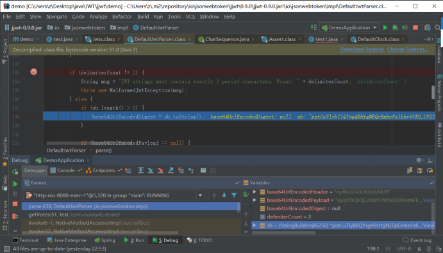Click the Step Into debugger icon
This screenshot has width=443, height=253.
[x=150, y=170]
